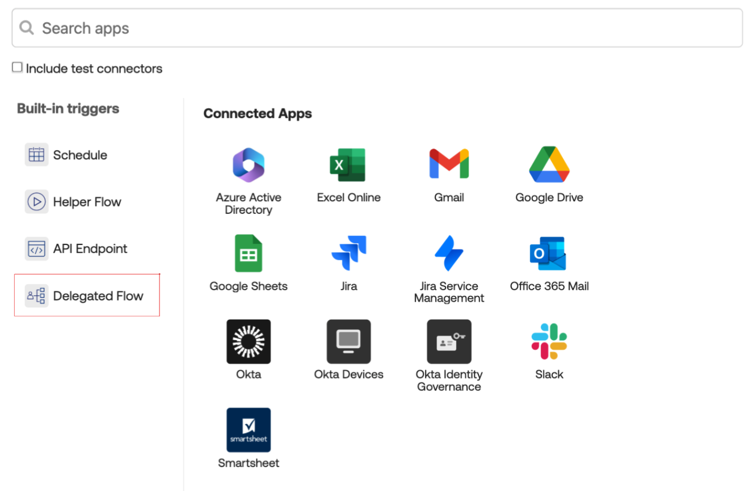Choose the Slack app icon
Image resolution: width=749 pixels, height=491 pixels.
[549, 341]
